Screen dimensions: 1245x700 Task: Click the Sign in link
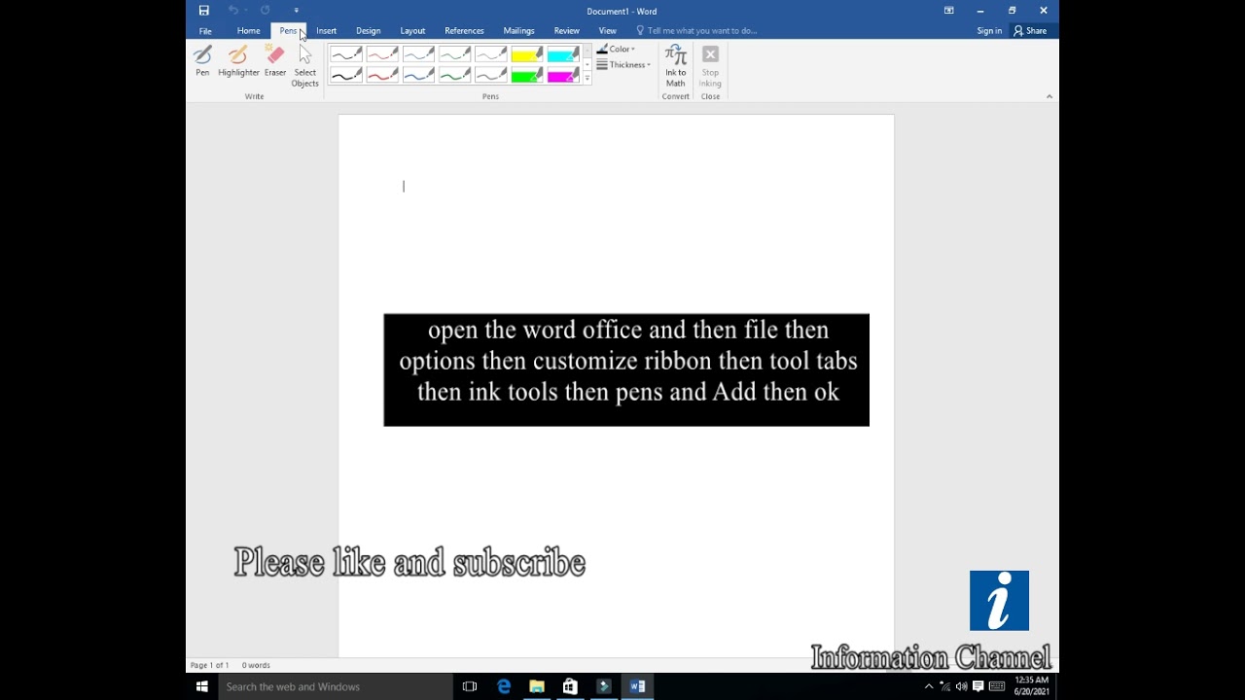pyautogui.click(x=989, y=31)
